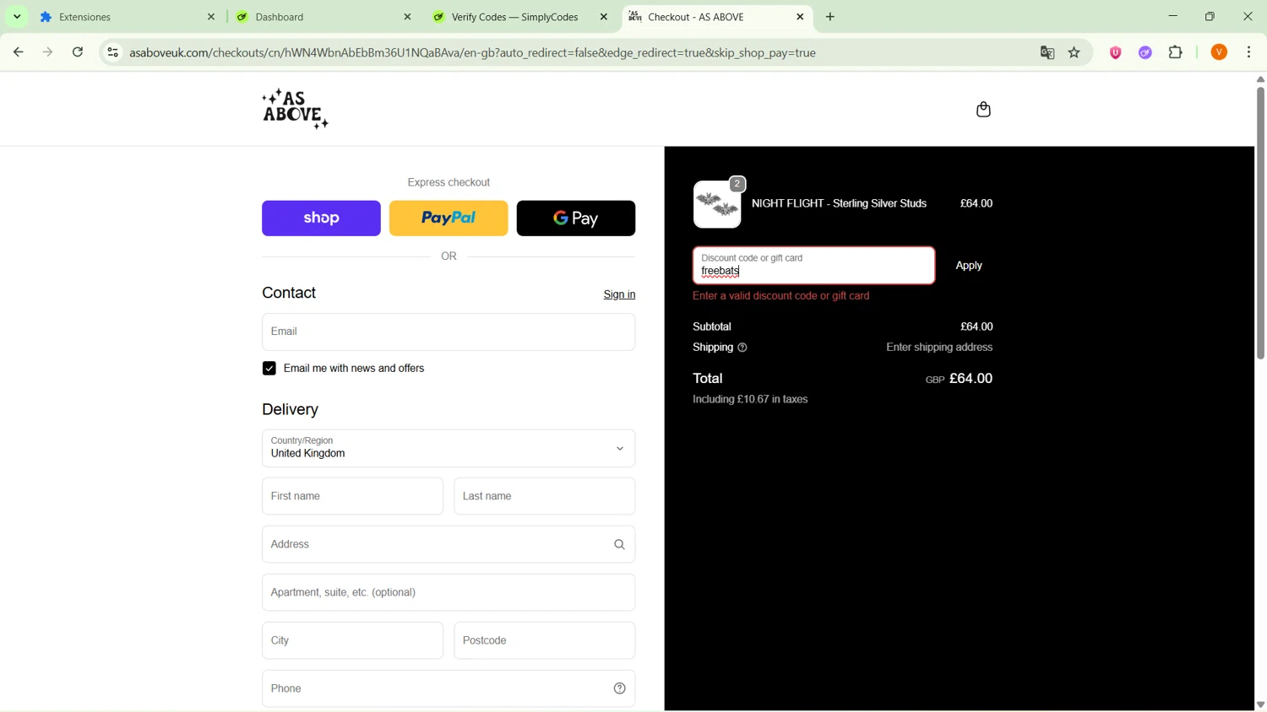1267x712 pixels.
Task: Click the NIGHT FLIGHT - Sterling Silver Studs text
Action: [x=839, y=204]
